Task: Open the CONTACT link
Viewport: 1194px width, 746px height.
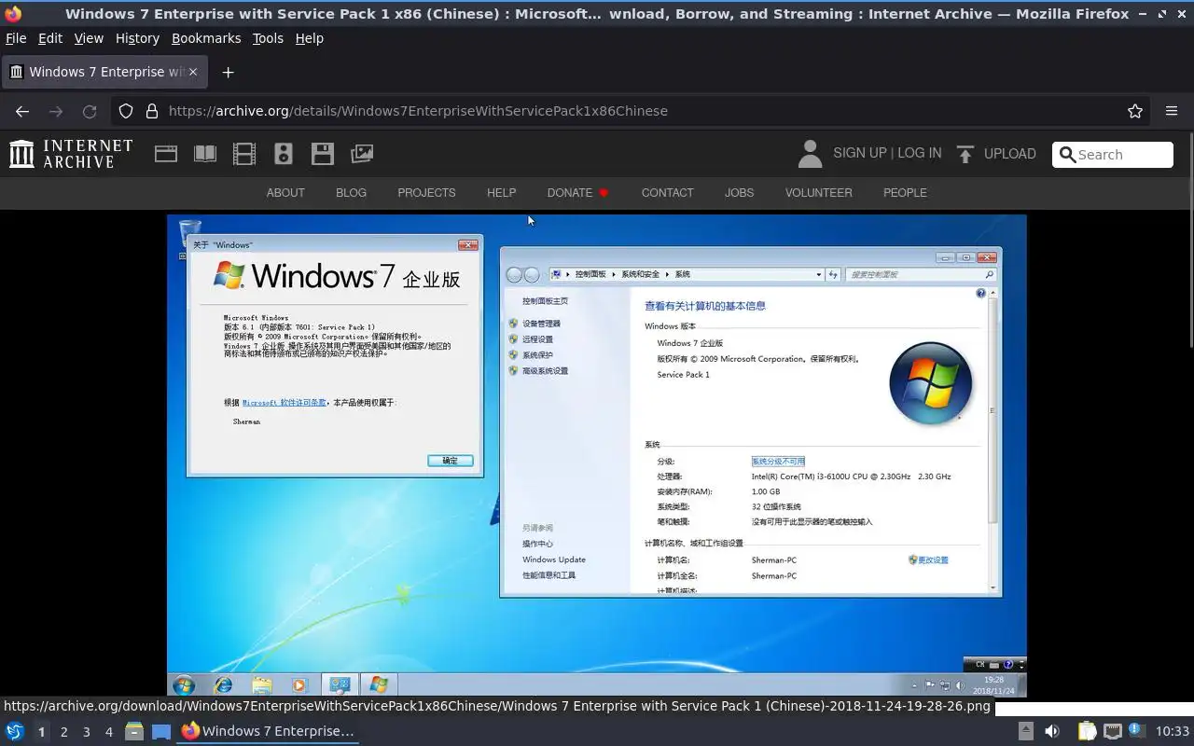Action: click(667, 192)
